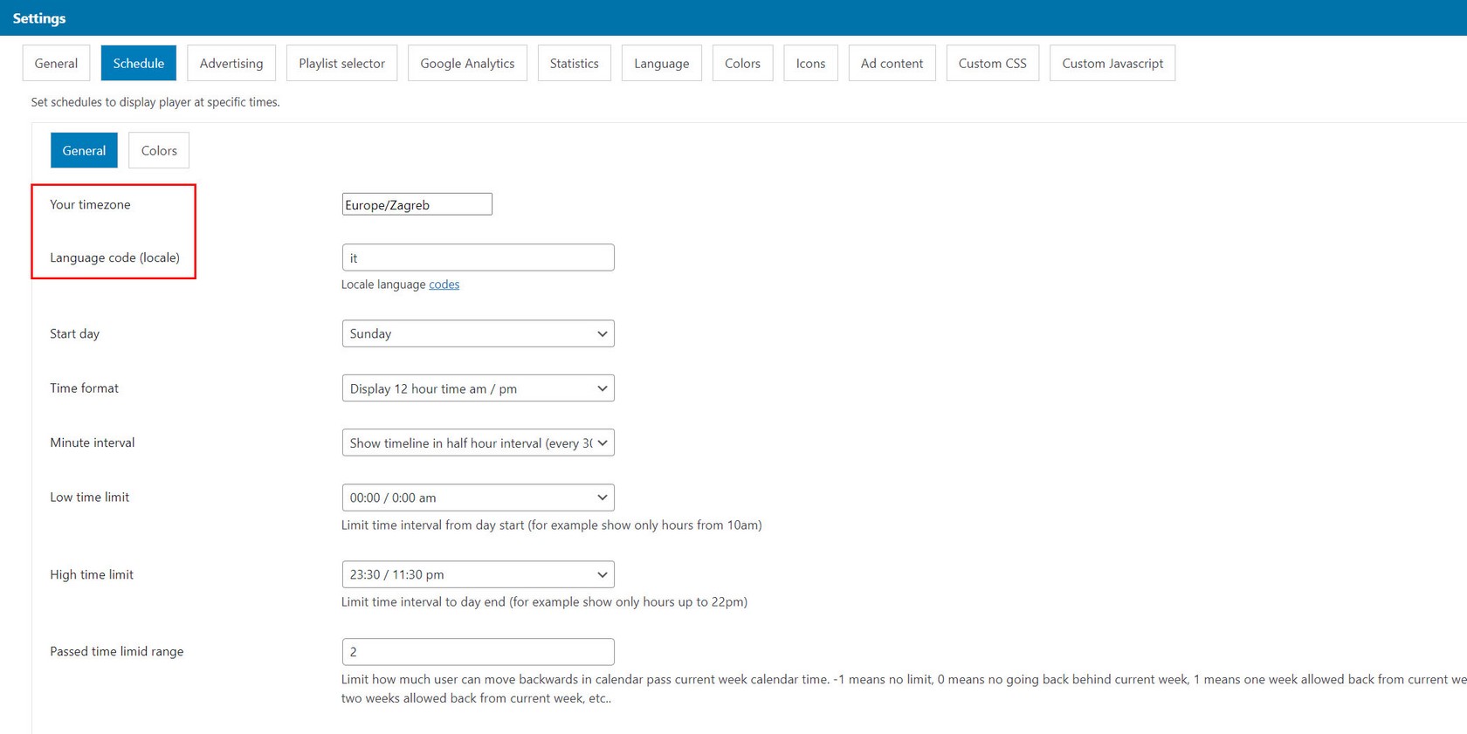The image size is (1467, 734).
Task: Click the 'Low time limit' label
Action: click(89, 497)
